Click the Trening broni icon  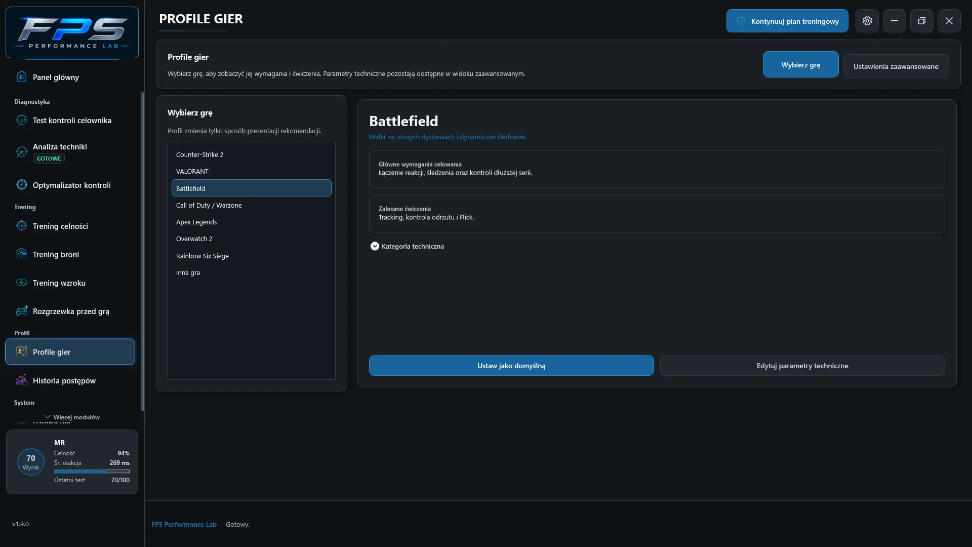point(21,254)
